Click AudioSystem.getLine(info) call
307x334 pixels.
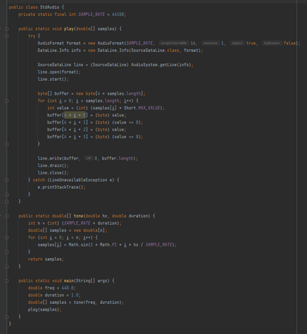(161, 65)
